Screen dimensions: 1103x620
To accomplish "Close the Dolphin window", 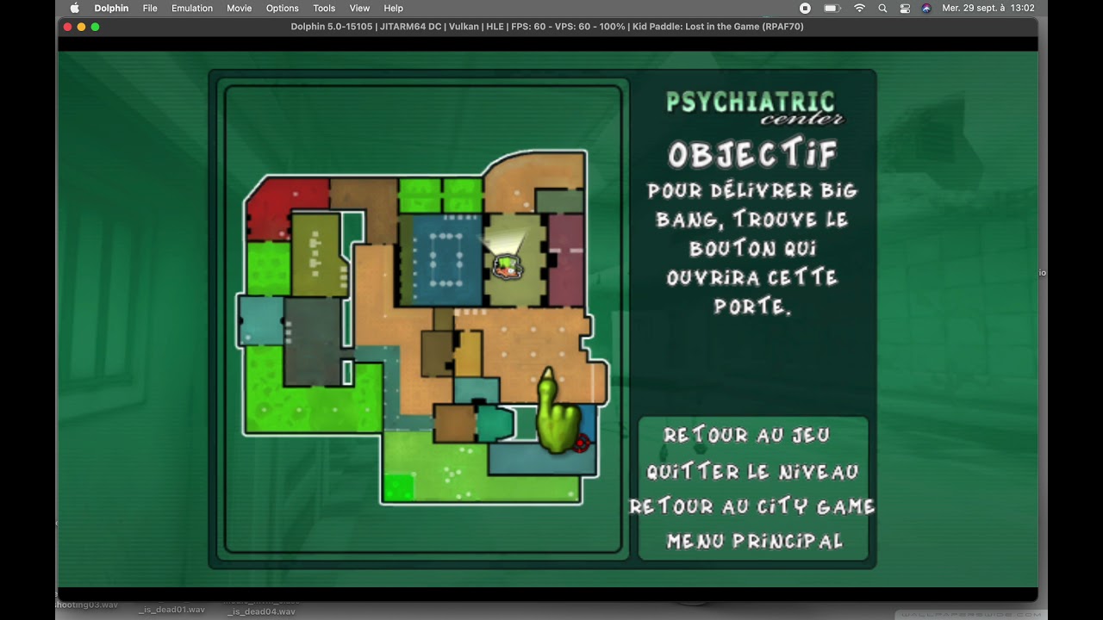I will 67,27.
